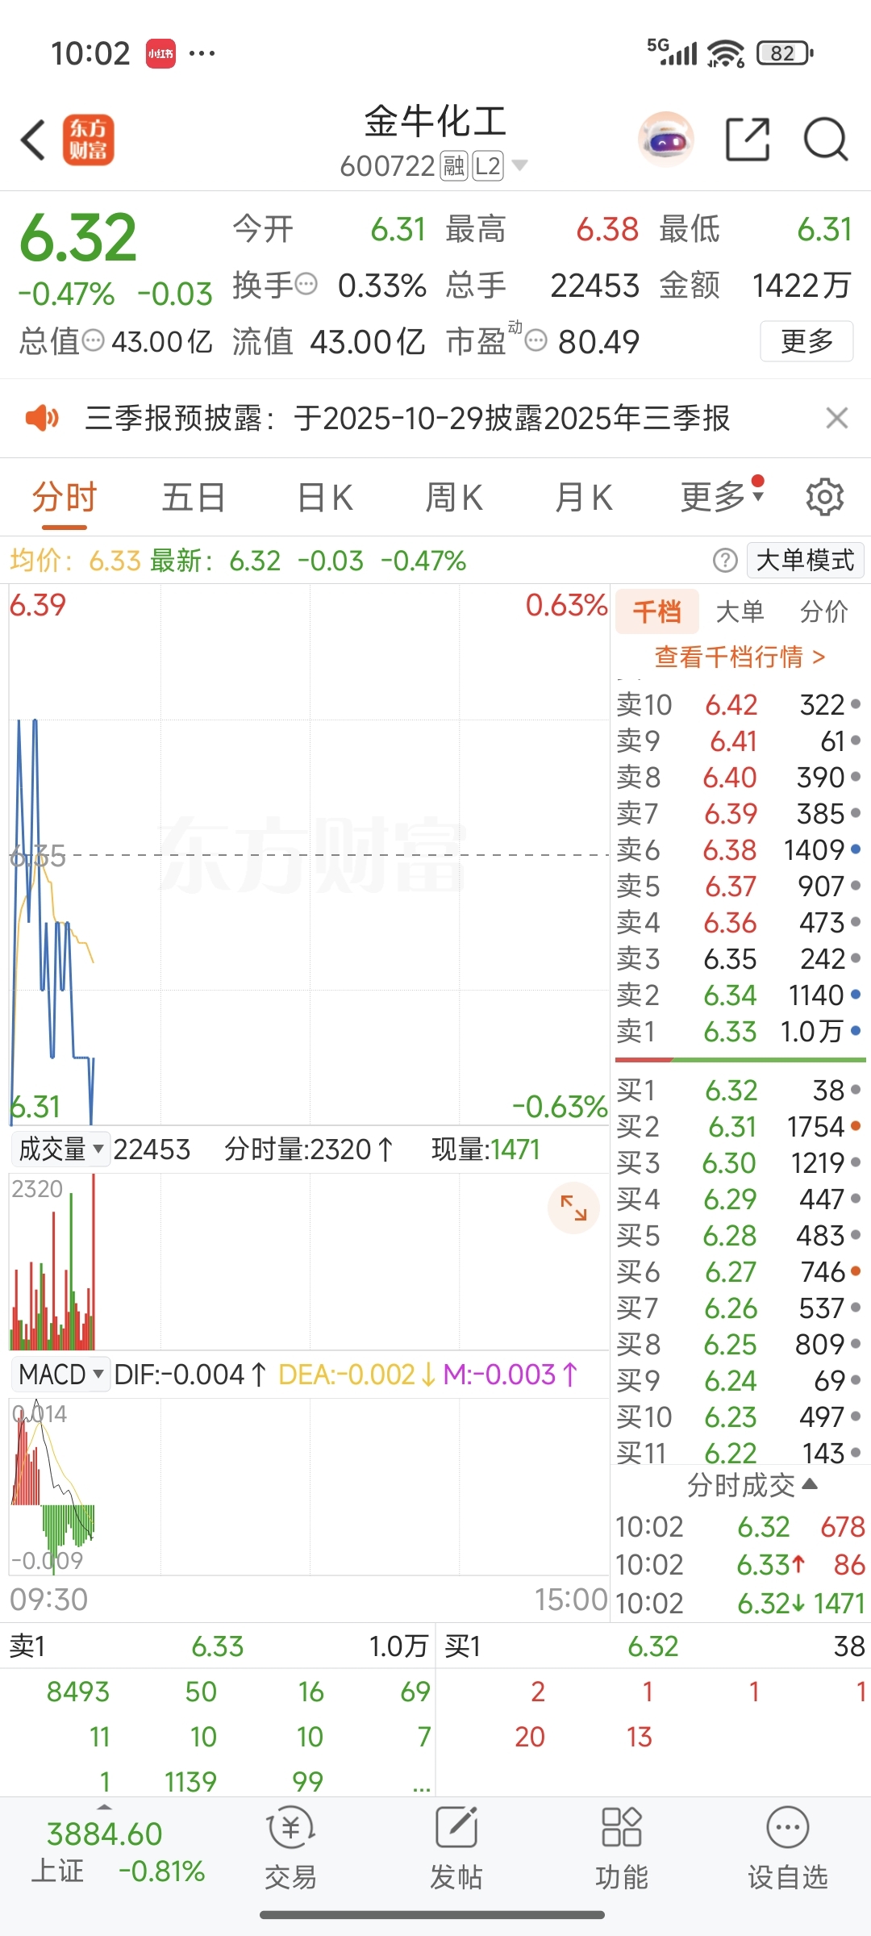Tap the volume bar chart
This screenshot has width=871, height=1936.
pyautogui.click(x=309, y=1261)
